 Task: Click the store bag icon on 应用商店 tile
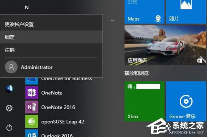click(x=200, y=61)
